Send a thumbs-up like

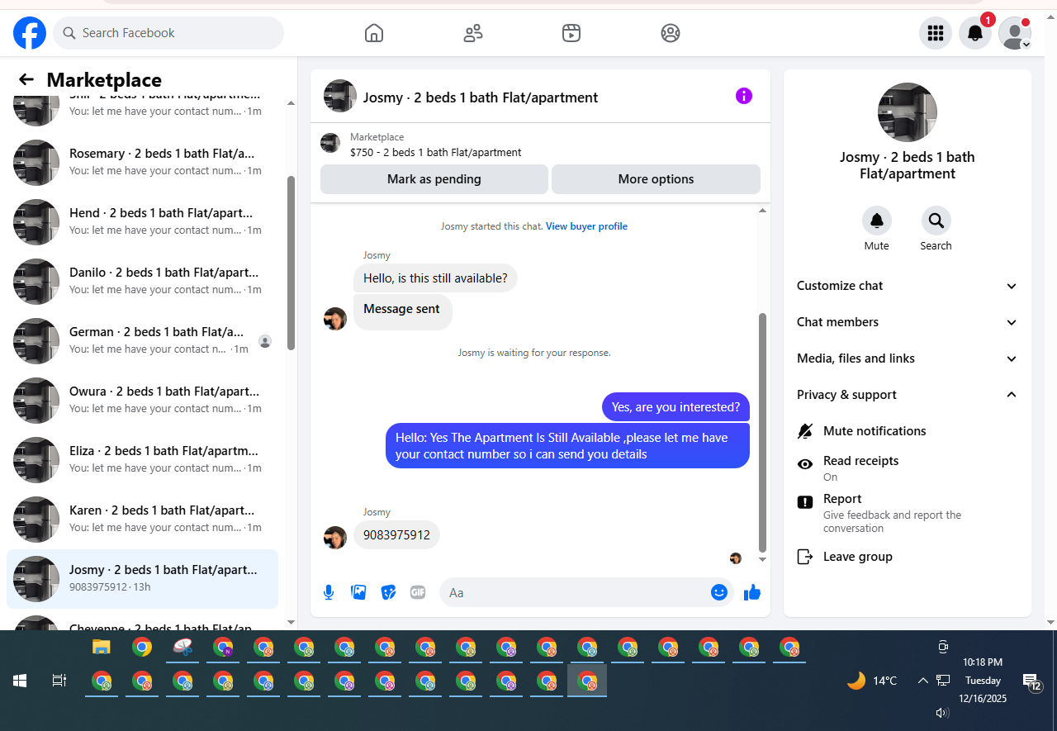tap(752, 592)
